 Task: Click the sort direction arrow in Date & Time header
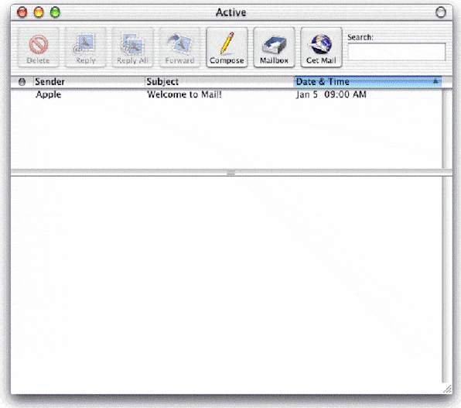435,81
